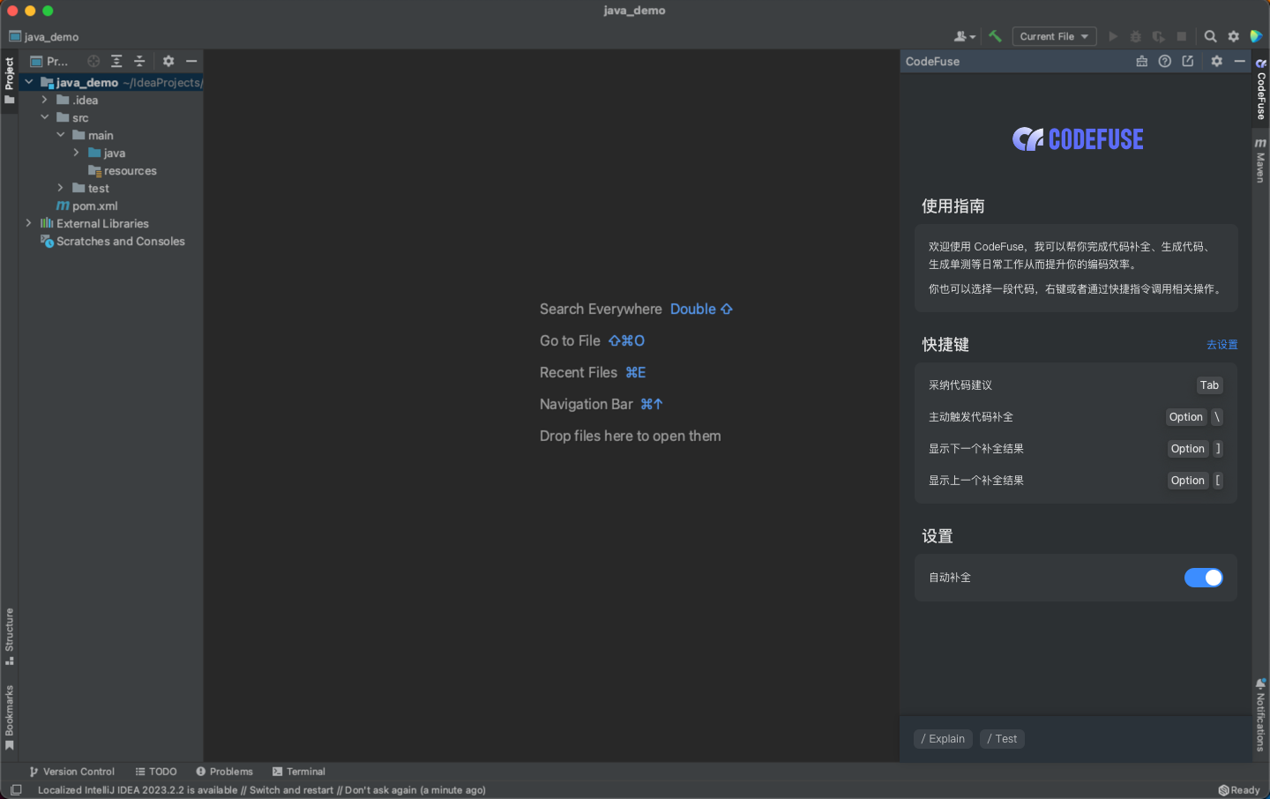This screenshot has height=799, width=1270.
Task: Collapse the java_demo root node chevron
Action: (29, 82)
